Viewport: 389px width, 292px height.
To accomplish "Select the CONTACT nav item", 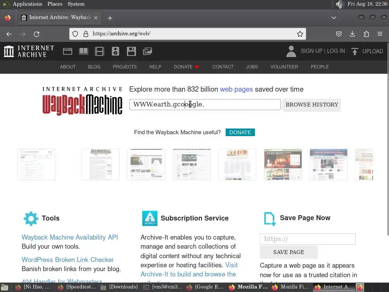I will point(223,67).
